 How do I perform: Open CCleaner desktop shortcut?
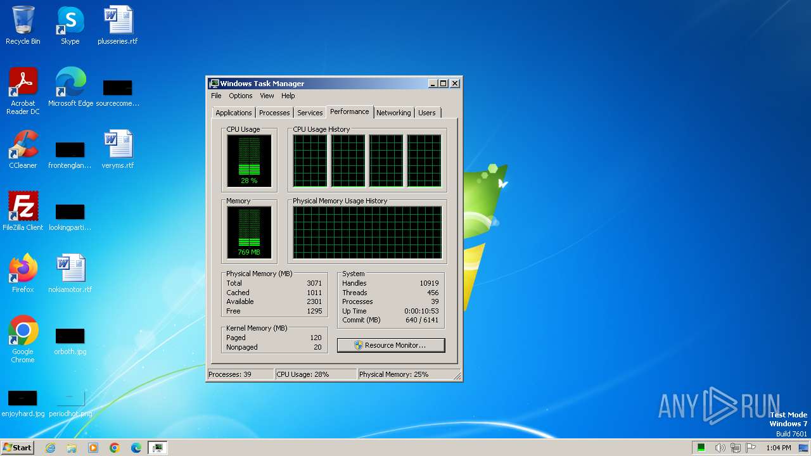pos(23,149)
